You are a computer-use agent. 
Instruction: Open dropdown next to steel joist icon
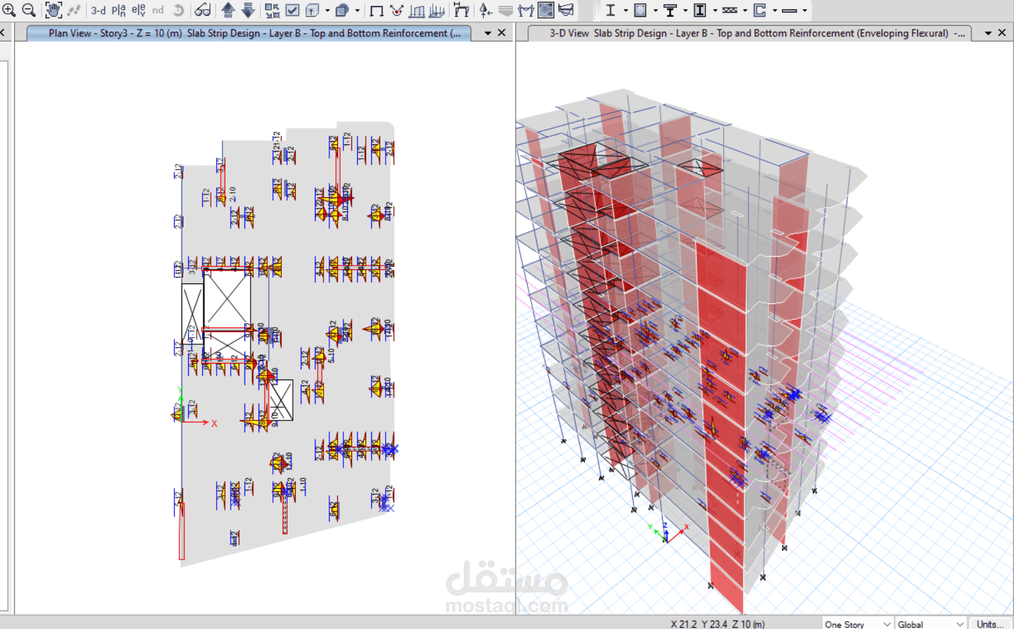coord(745,11)
